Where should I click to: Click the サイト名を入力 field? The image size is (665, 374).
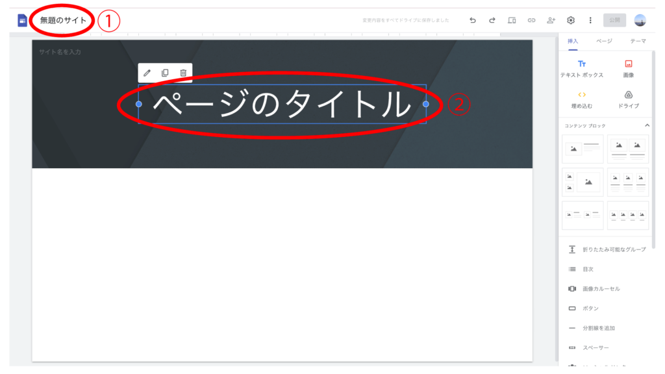60,52
